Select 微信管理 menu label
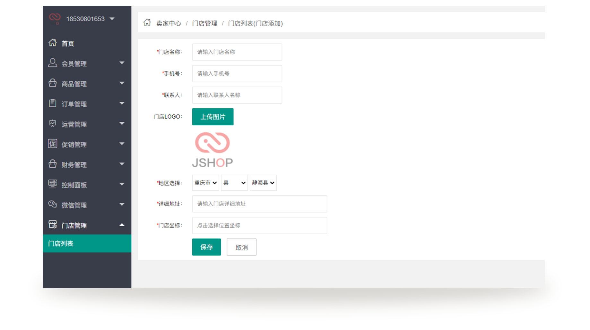Viewport: 590px width, 330px height. point(74,205)
